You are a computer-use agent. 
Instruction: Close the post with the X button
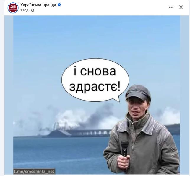(181, 7)
